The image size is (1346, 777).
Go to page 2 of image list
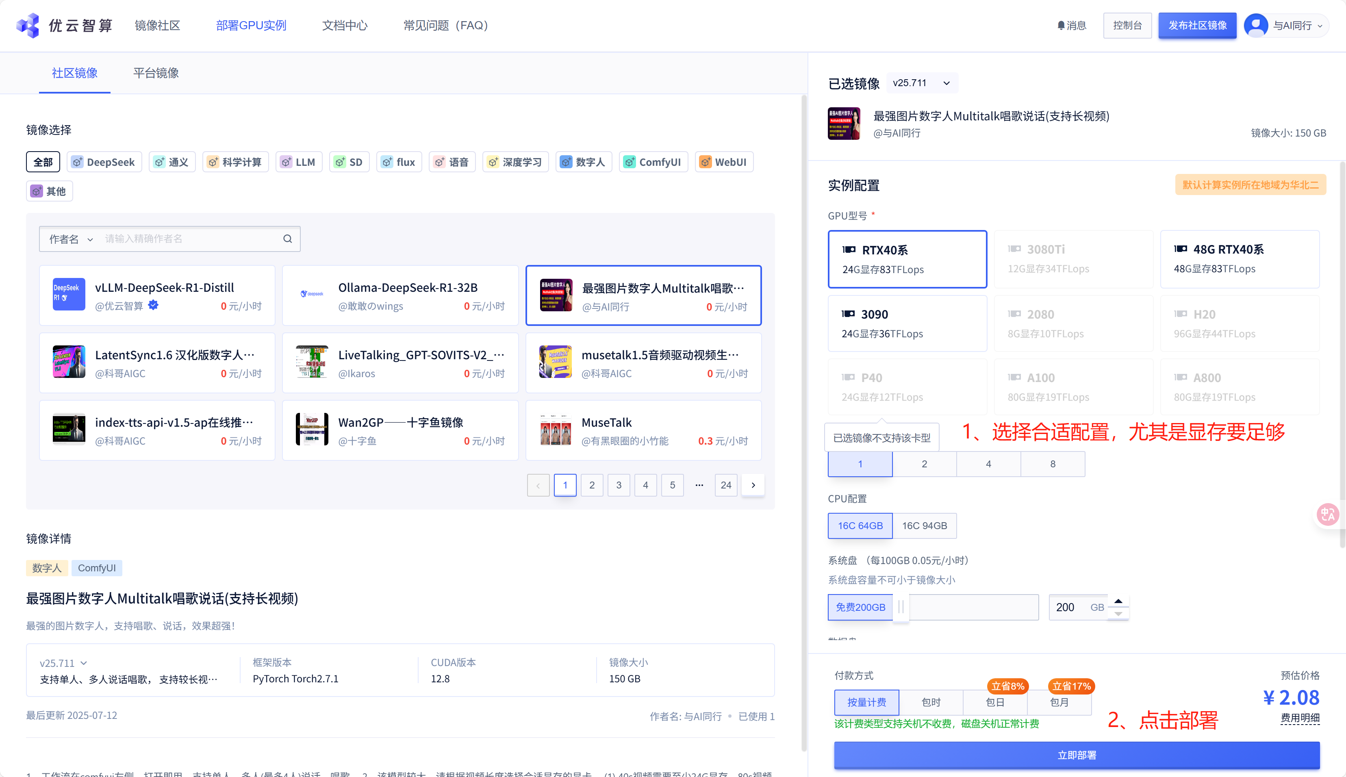pyautogui.click(x=592, y=485)
